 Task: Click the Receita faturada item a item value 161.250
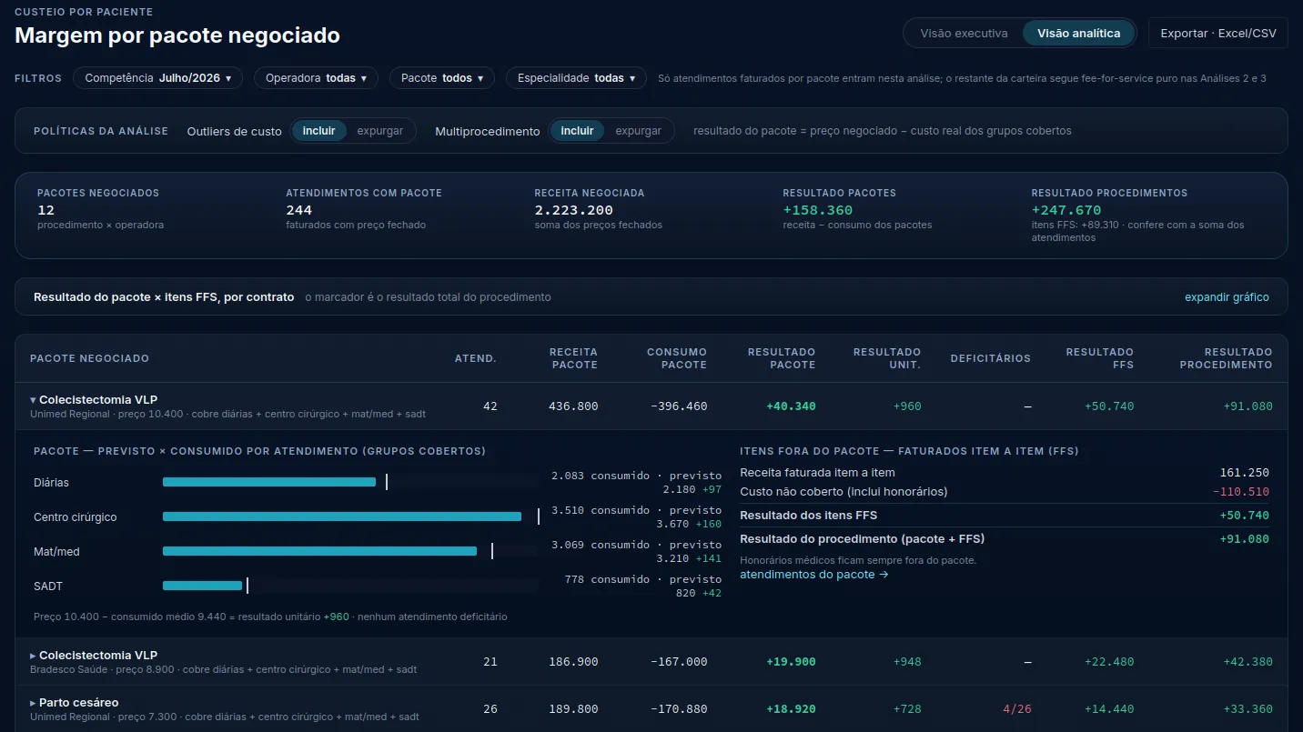1244,473
